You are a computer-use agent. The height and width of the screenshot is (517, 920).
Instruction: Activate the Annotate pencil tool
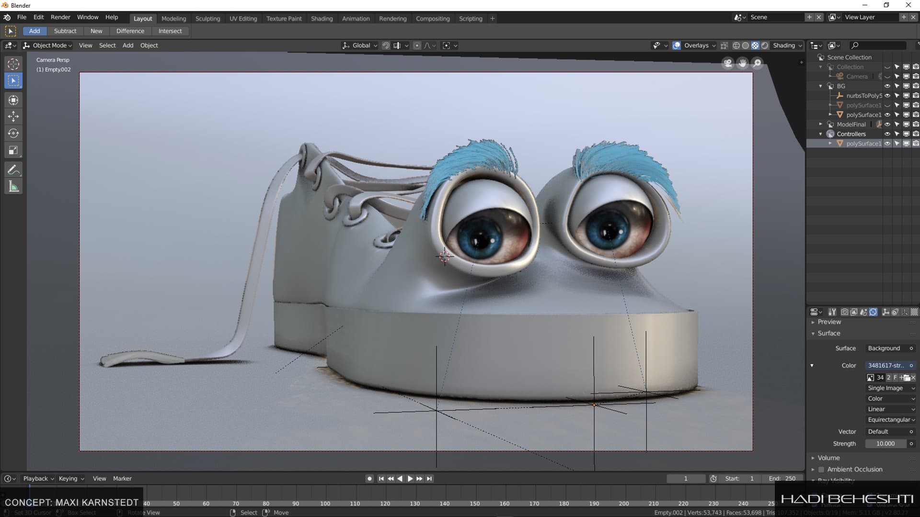click(x=13, y=169)
